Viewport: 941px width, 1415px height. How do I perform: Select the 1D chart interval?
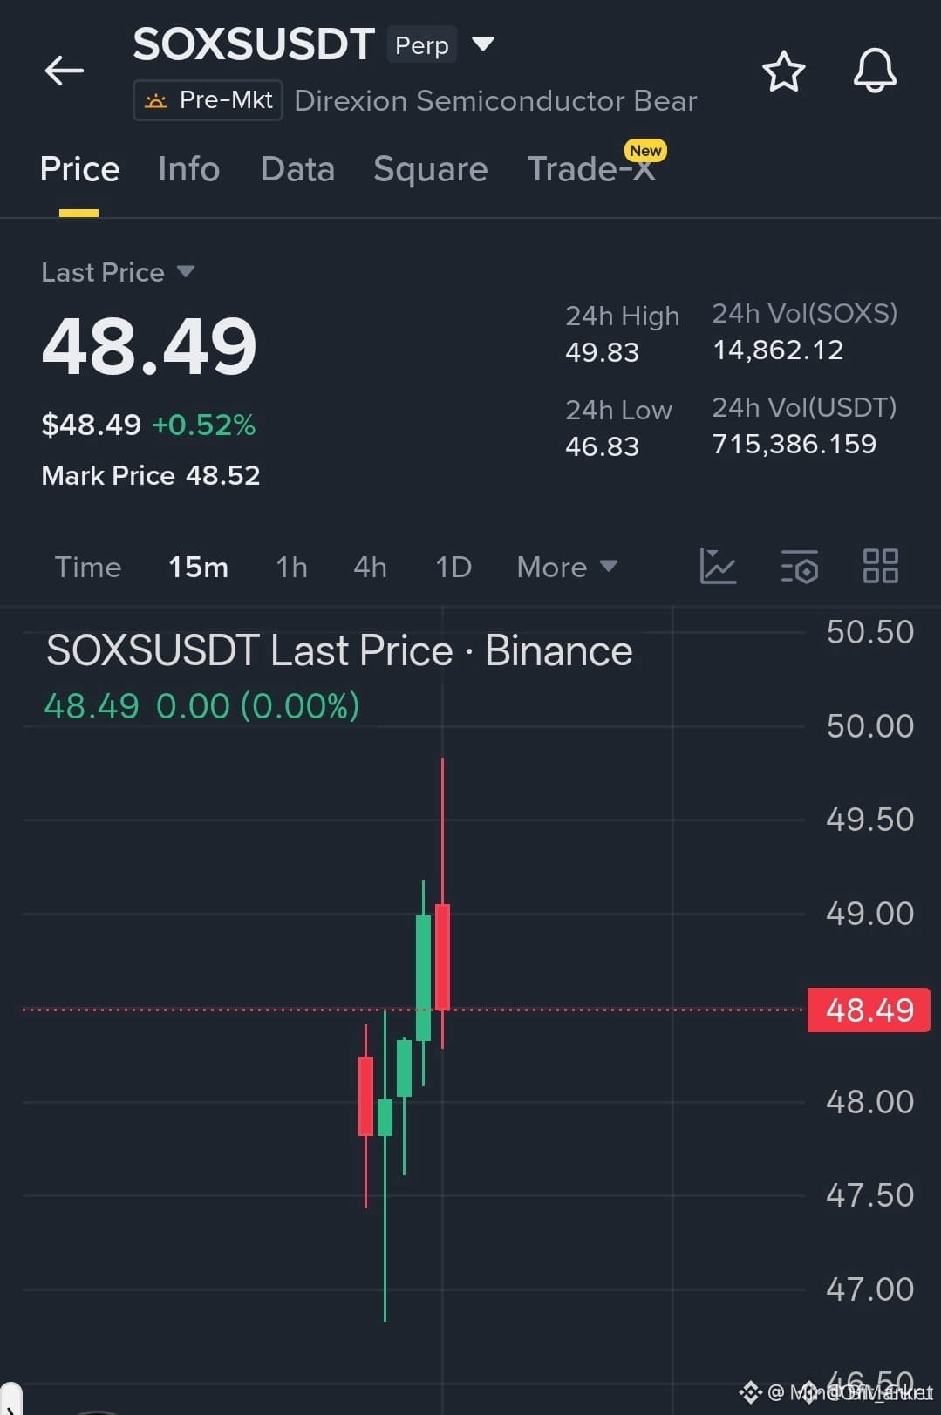pos(453,568)
